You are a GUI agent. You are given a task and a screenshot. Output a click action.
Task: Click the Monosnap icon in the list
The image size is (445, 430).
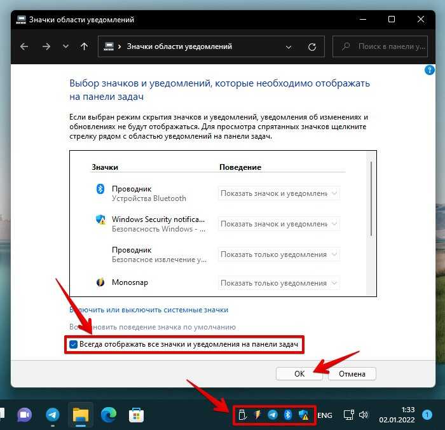100,282
